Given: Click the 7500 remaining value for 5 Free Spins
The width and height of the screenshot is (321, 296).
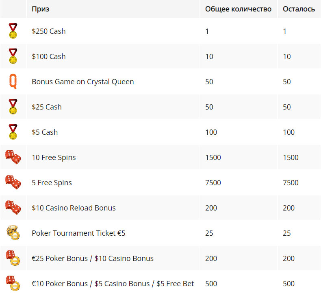Looking at the screenshot, I should (291, 182).
